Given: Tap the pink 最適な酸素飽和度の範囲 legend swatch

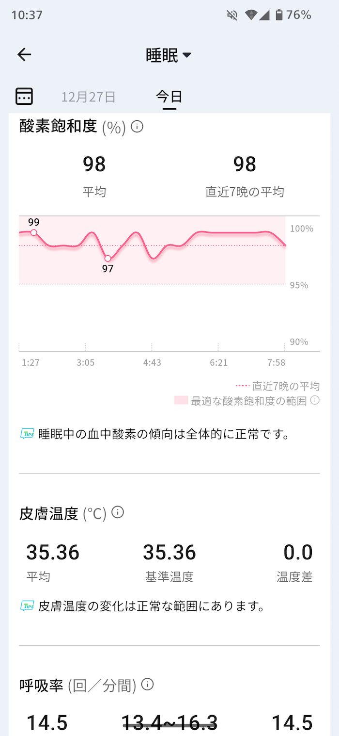Looking at the screenshot, I should (x=181, y=400).
